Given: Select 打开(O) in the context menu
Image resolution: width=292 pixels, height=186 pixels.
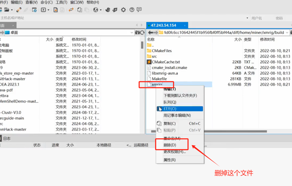Looking at the screenshot, I should tap(180, 109).
